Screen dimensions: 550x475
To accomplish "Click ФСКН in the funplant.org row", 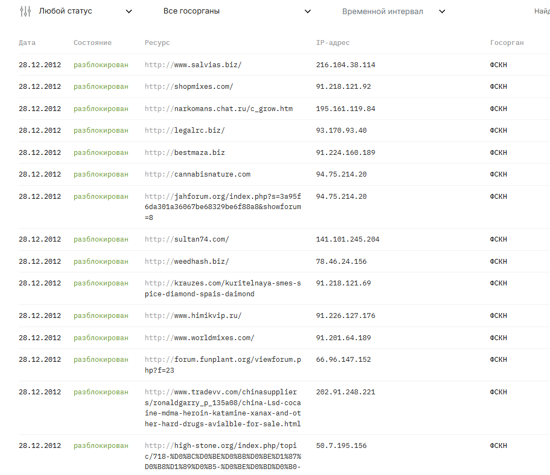I will pyautogui.click(x=499, y=360).
